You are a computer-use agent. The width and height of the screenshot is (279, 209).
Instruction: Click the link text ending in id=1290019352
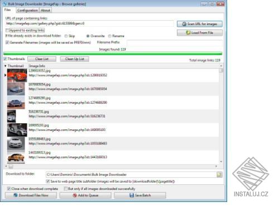pos(68,75)
